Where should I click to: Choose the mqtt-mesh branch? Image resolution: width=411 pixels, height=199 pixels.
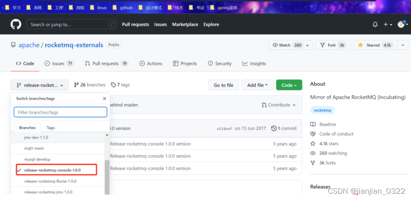[58, 148]
